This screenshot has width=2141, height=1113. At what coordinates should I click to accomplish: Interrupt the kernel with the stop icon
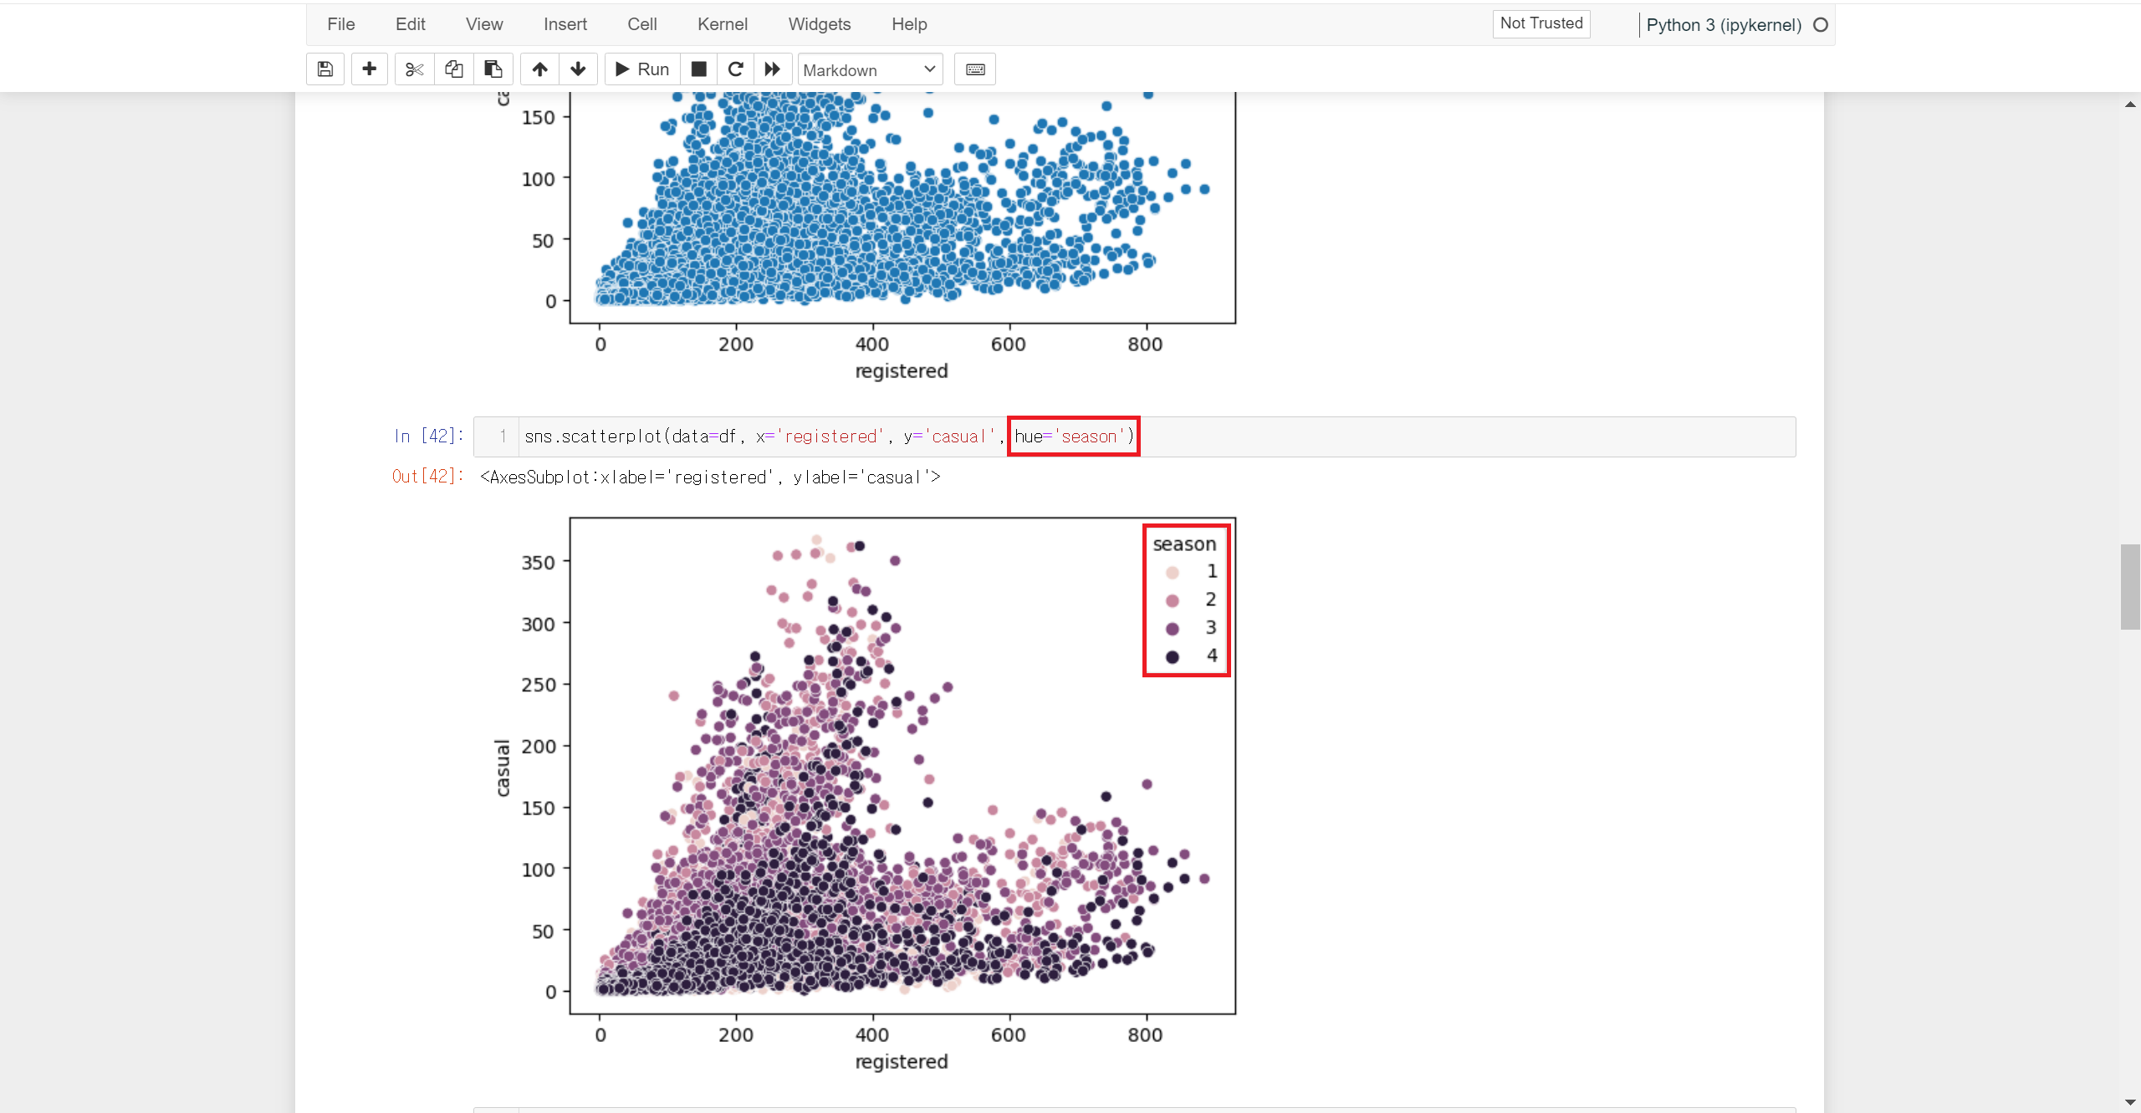click(x=699, y=69)
